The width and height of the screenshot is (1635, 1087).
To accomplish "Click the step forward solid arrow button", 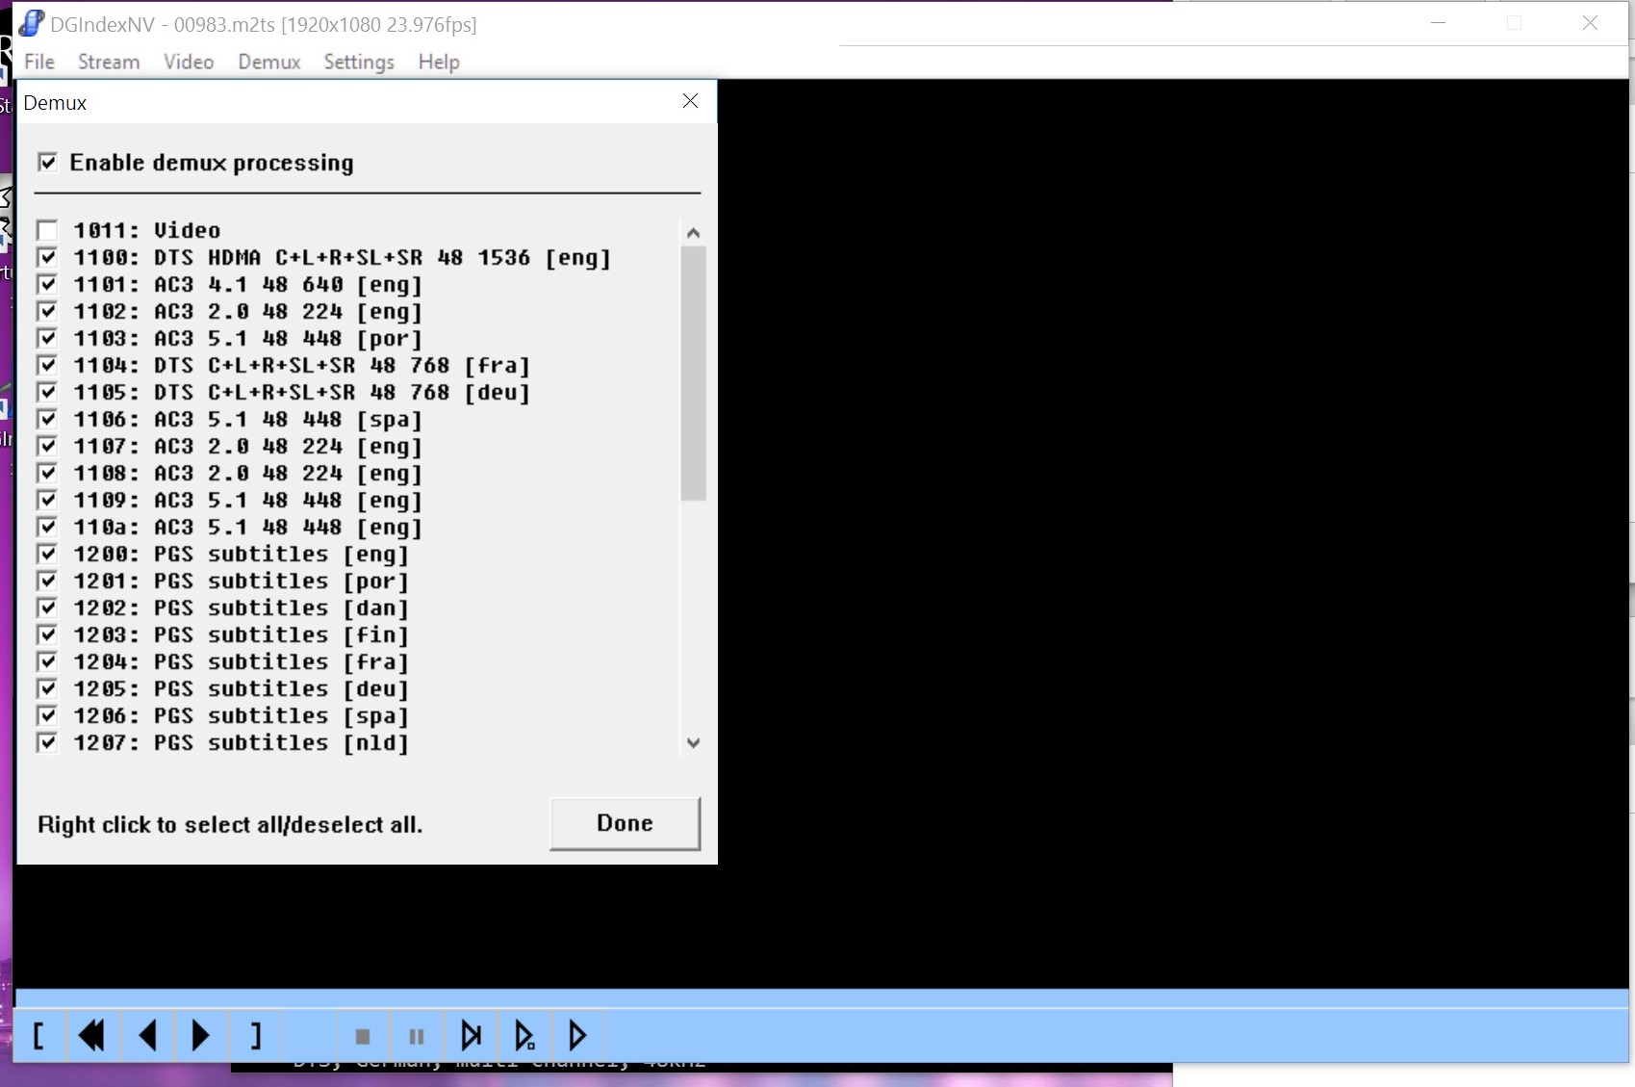I will tap(200, 1036).
